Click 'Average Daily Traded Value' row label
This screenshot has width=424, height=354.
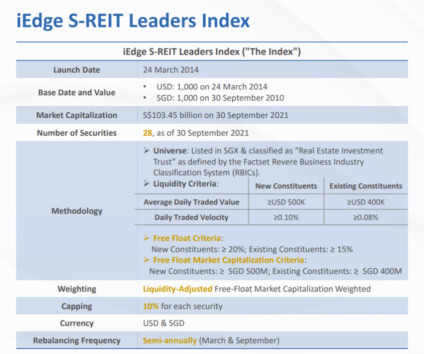point(191,202)
